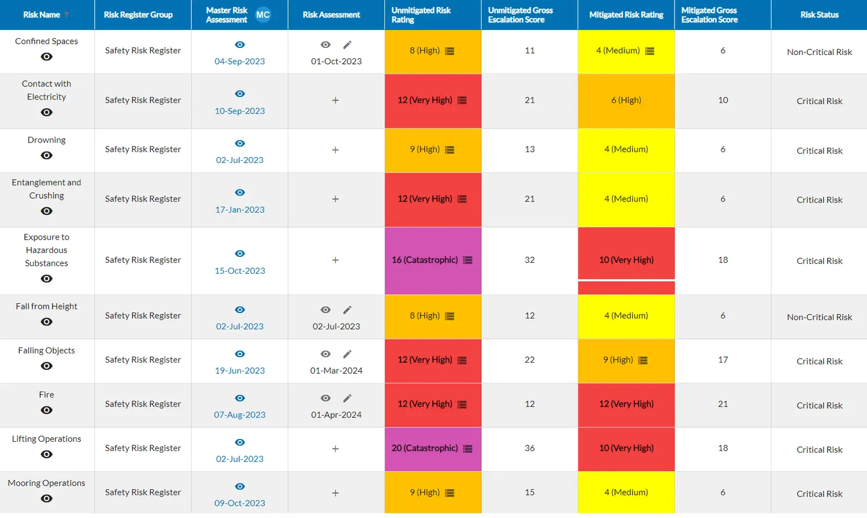Edit the Fire risk assessment with pencil icon

[347, 398]
